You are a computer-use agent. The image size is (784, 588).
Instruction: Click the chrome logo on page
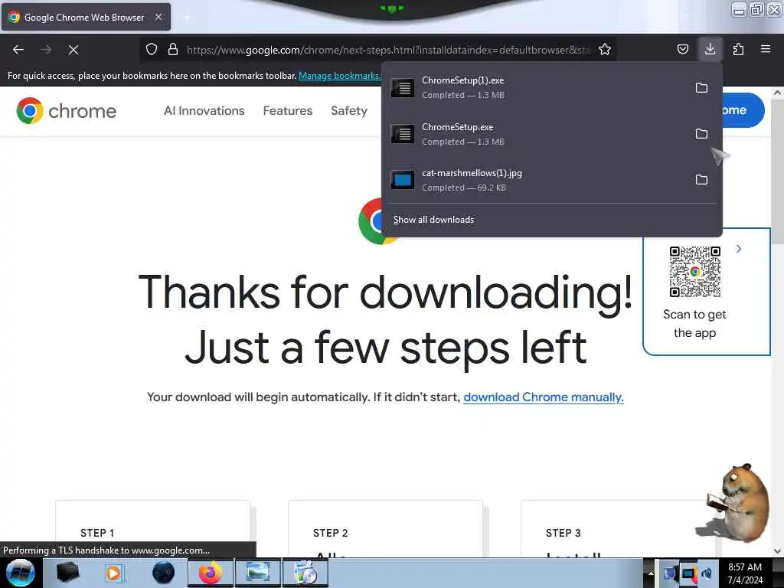coord(67,110)
